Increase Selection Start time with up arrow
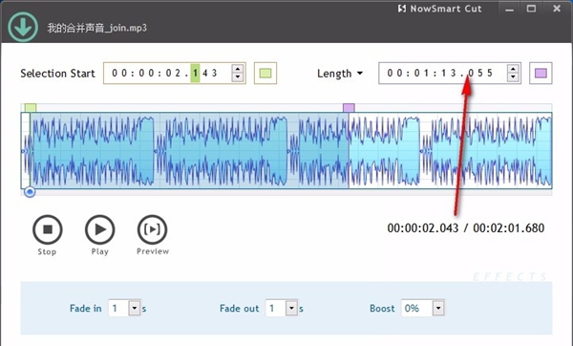This screenshot has height=346, width=573. point(238,69)
